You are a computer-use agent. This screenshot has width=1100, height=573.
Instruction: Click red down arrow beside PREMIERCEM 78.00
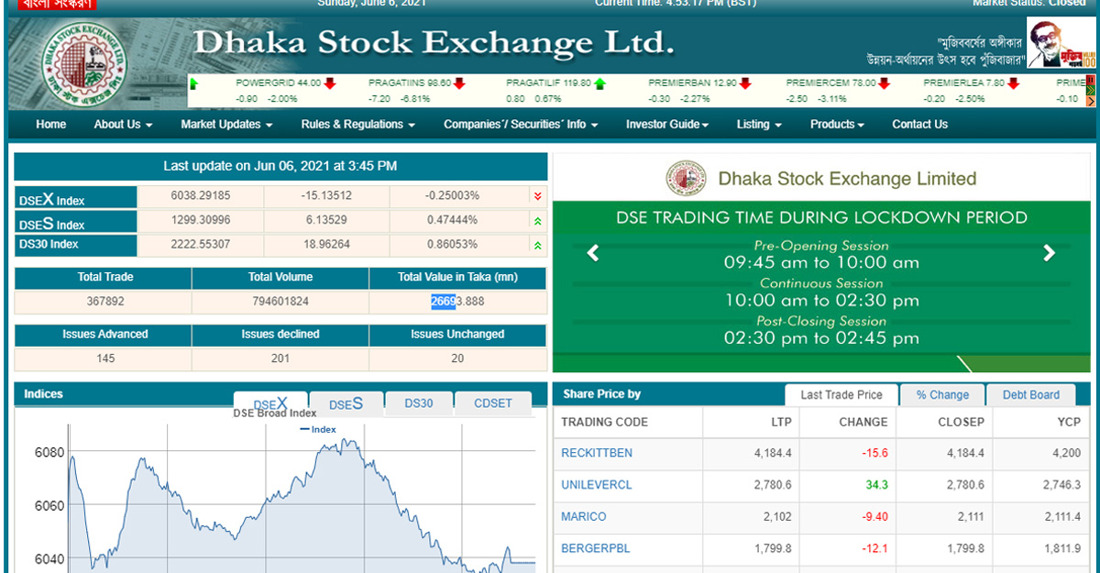pos(885,83)
